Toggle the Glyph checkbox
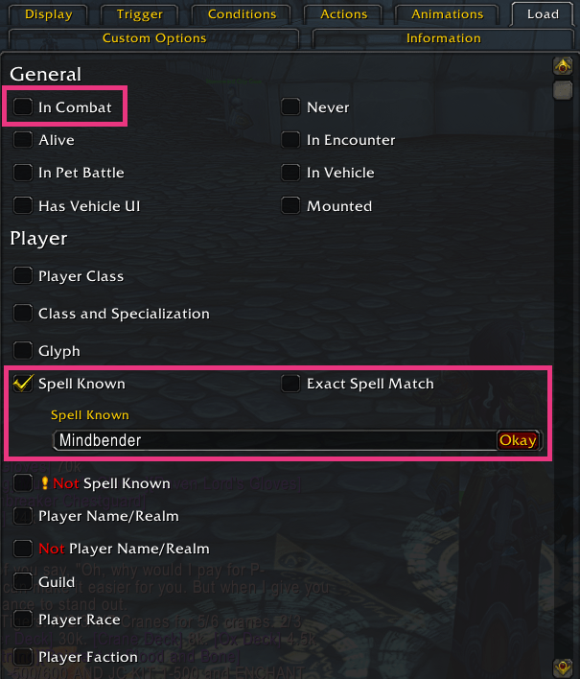The width and height of the screenshot is (580, 679). point(23,351)
